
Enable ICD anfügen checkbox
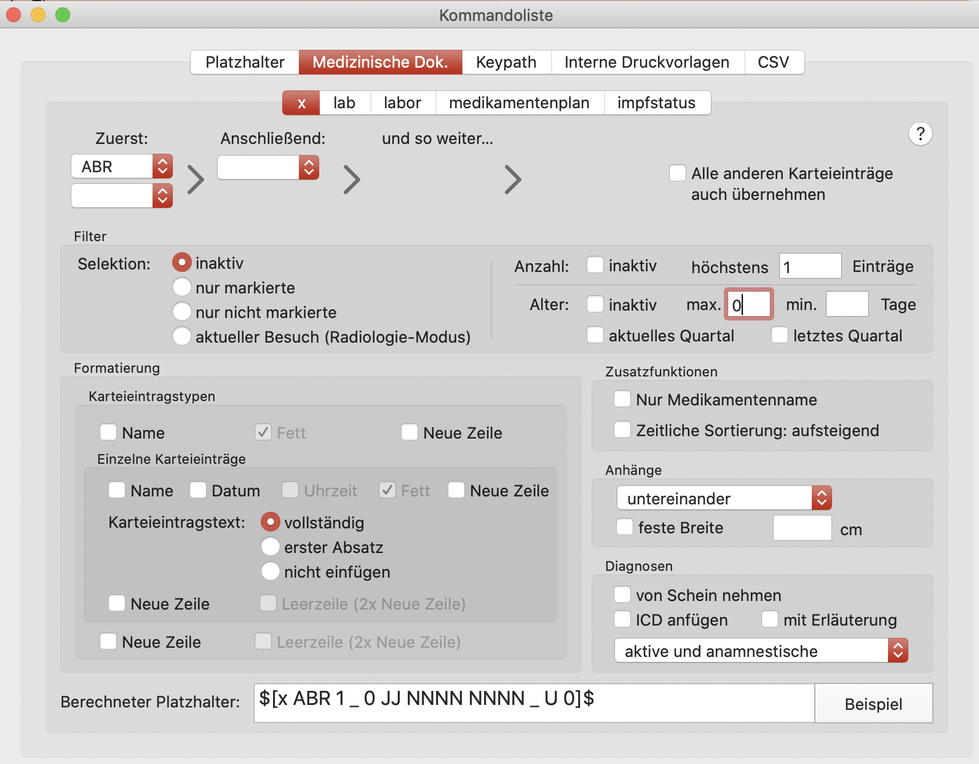coord(622,619)
